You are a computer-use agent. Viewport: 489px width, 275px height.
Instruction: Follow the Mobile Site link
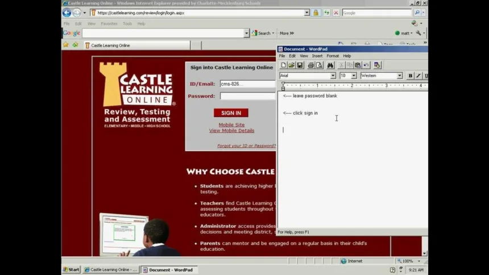click(231, 125)
